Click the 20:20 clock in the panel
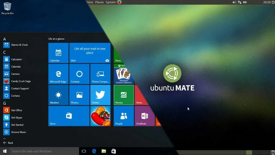This screenshot has height=155, width=275. pos(267,2)
